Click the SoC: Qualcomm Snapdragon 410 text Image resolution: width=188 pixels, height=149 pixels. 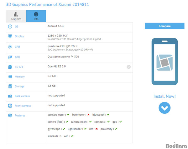coord(70,50)
